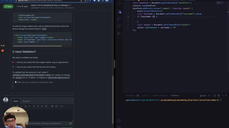
Task: Click '3 of 8 tasks' progress indicator
Action: pyautogui.click(x=22, y=6)
